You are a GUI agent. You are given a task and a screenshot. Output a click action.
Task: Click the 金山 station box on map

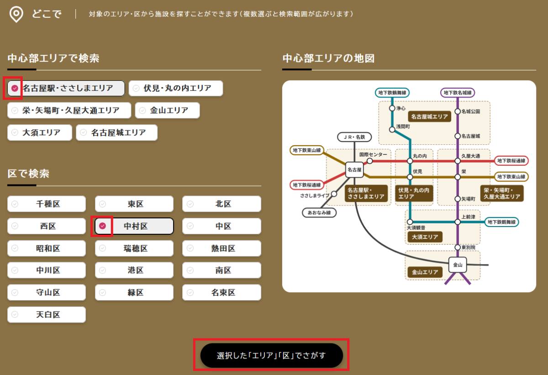457,264
